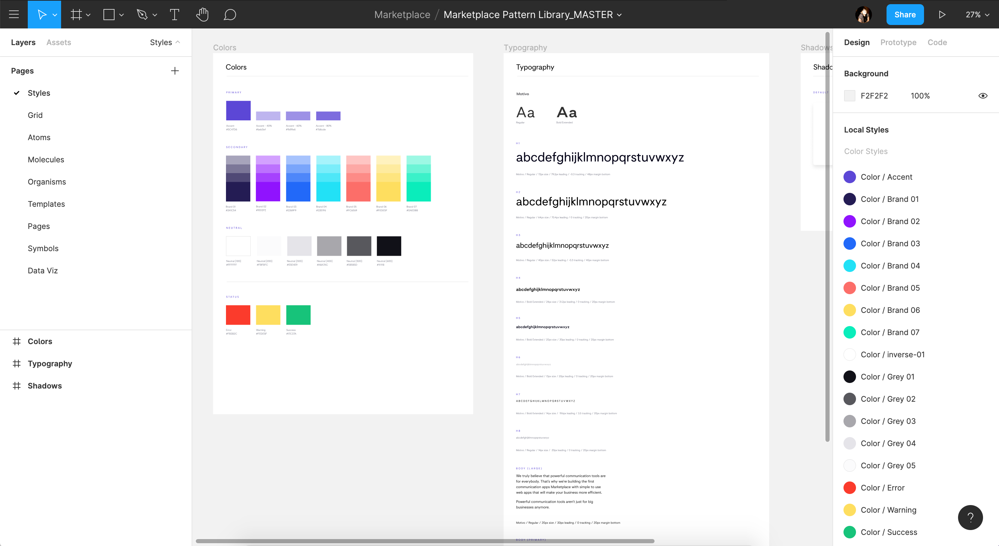Click the horizontal canvas scrollbar
This screenshot has height=546, width=999.
click(x=425, y=541)
